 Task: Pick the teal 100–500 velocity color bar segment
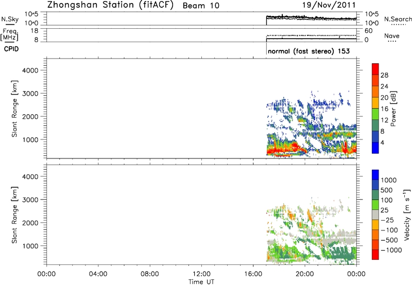click(375, 195)
